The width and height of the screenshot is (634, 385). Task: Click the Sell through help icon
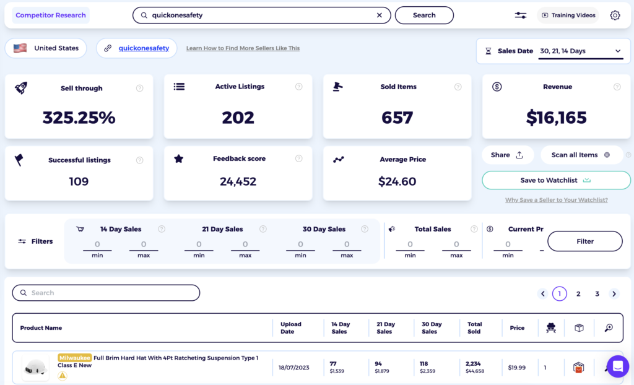coord(139,88)
